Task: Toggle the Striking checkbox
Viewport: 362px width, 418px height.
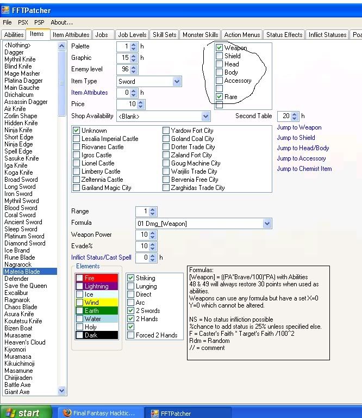Action: [x=130, y=278]
